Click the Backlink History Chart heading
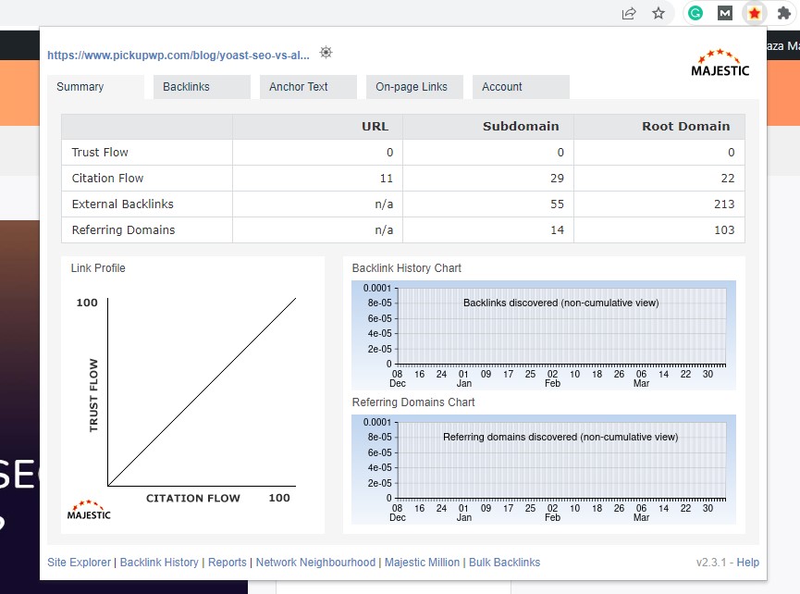Screen dimensions: 800x594 point(407,268)
